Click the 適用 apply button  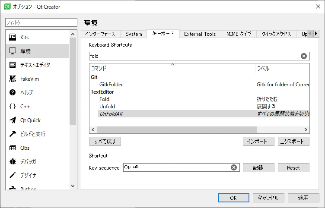coord(303,198)
